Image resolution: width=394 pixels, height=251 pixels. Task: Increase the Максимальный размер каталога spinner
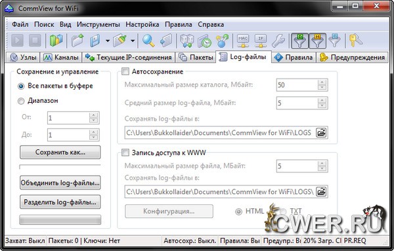(322, 82)
